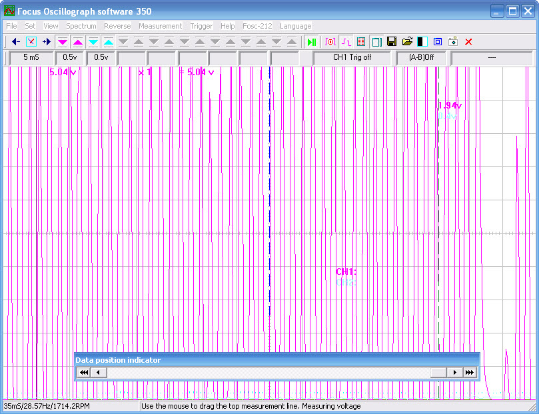Click the boxed X cursor icon in toolbar
Image resolution: width=539 pixels, height=414 pixels.
[31, 42]
